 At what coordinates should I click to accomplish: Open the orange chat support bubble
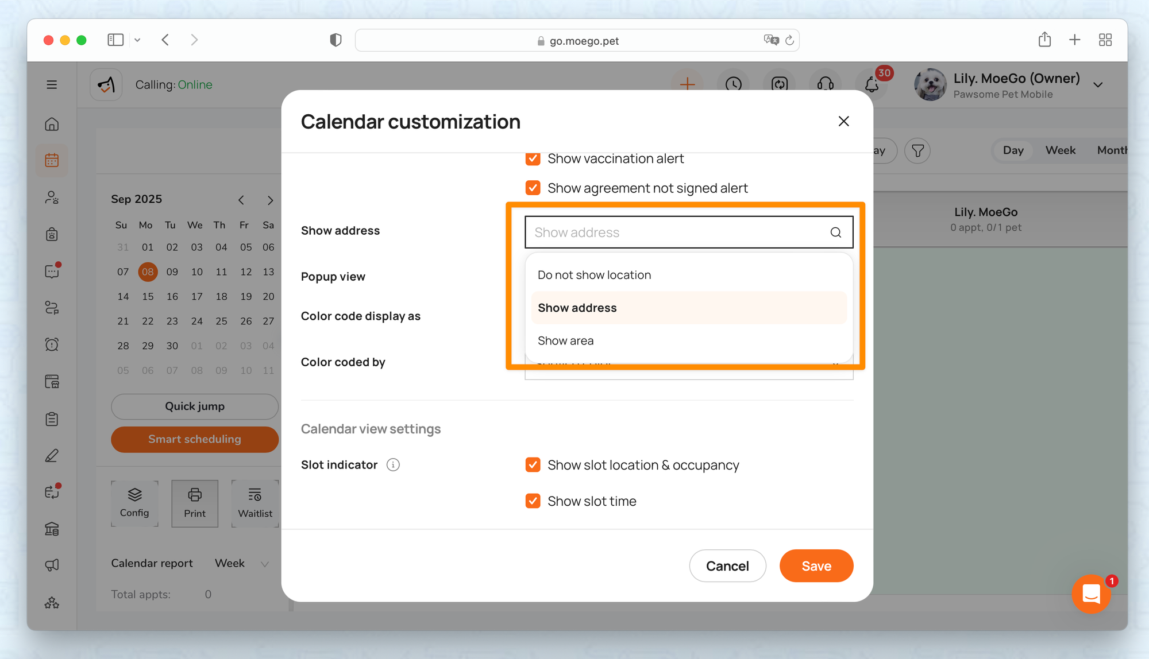[x=1090, y=594]
